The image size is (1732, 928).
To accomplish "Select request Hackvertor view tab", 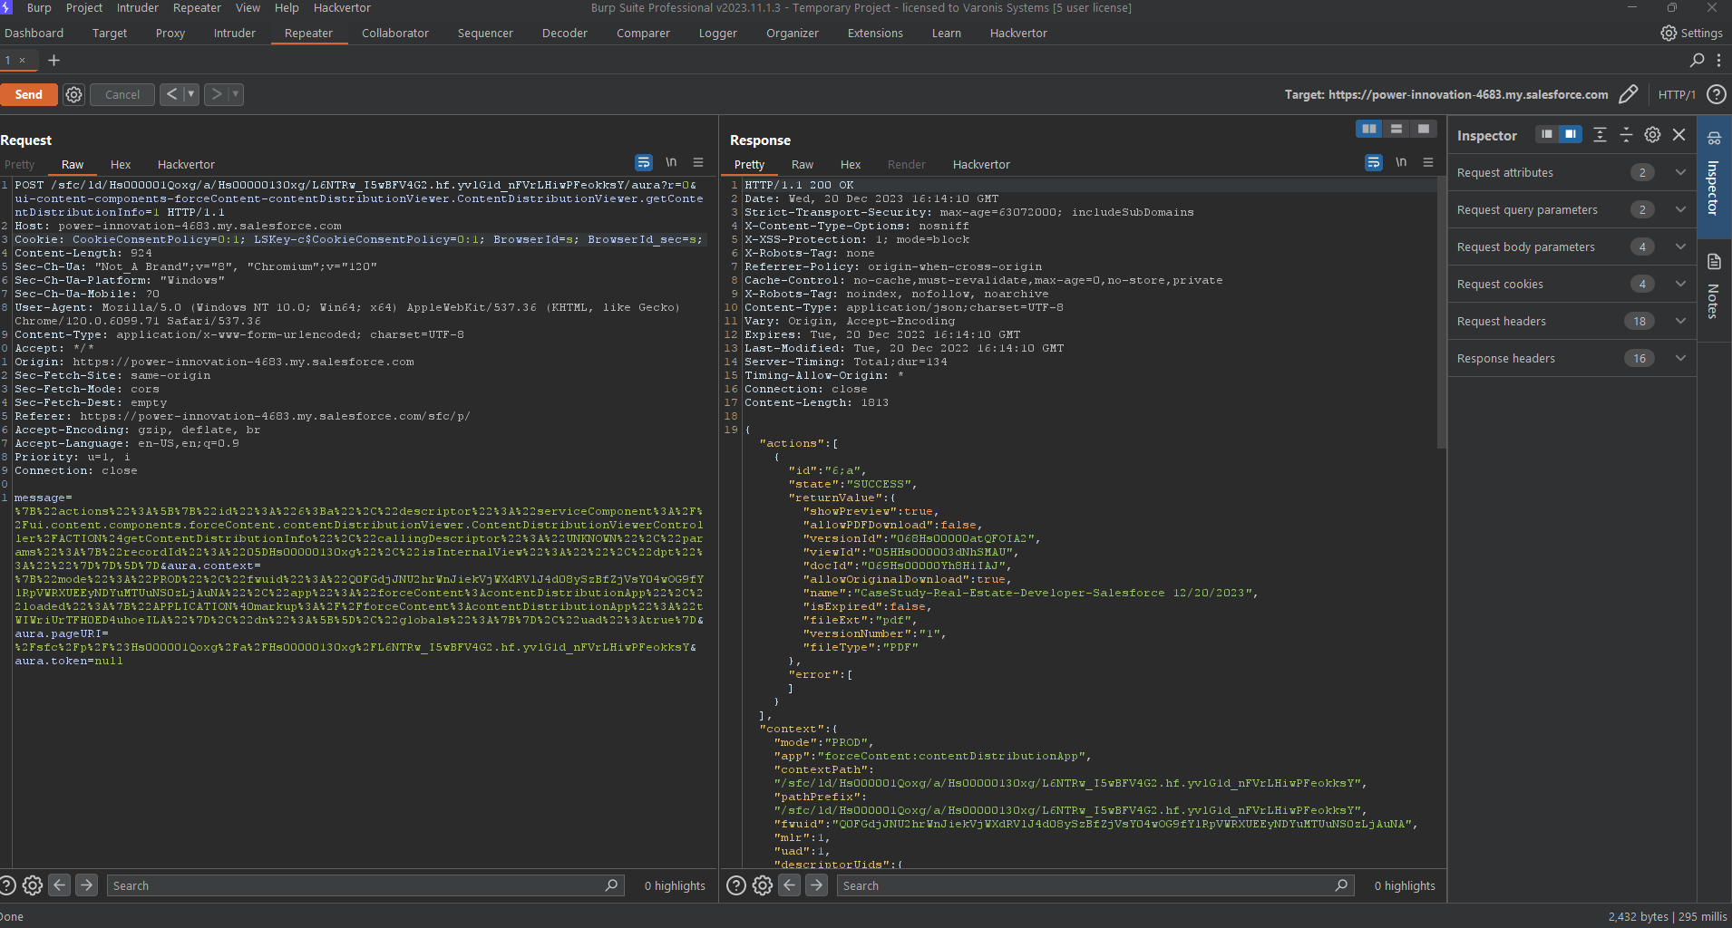I will click(186, 164).
